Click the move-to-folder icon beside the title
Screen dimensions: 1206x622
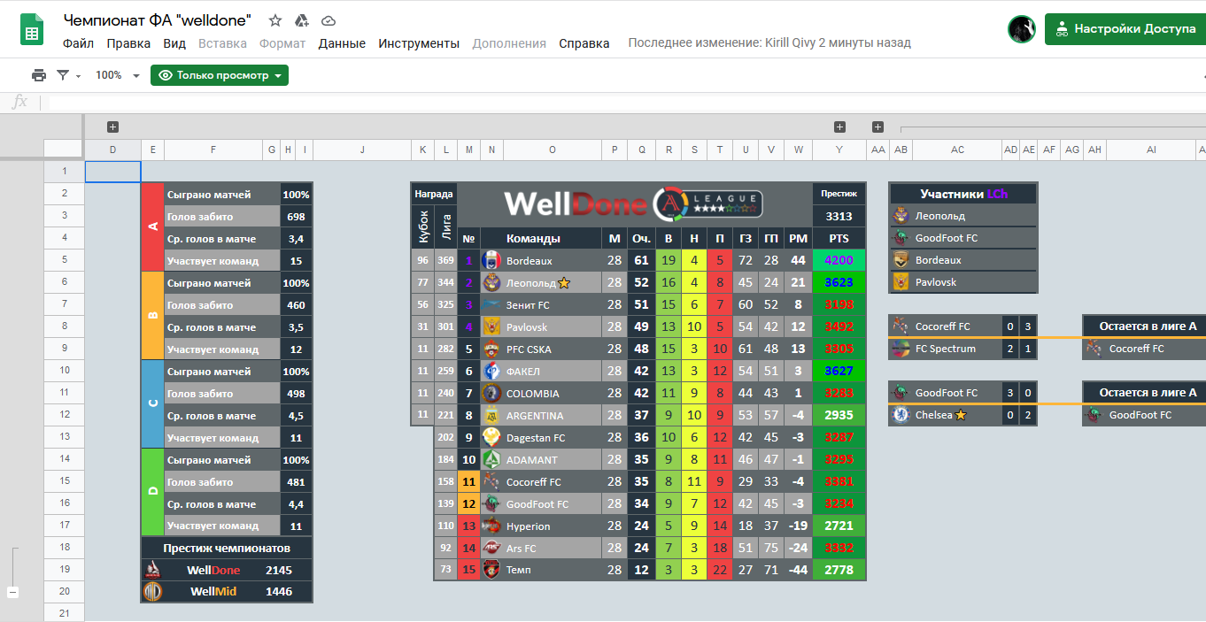[301, 20]
